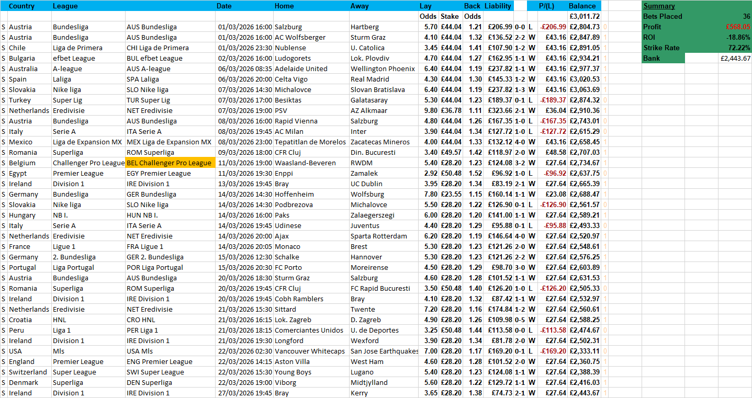This screenshot has width=752, height=398.
Task: Select the orange-highlighted BEL Challenger Pro League cell
Action: pyautogui.click(x=170, y=163)
